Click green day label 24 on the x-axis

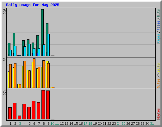119,124
